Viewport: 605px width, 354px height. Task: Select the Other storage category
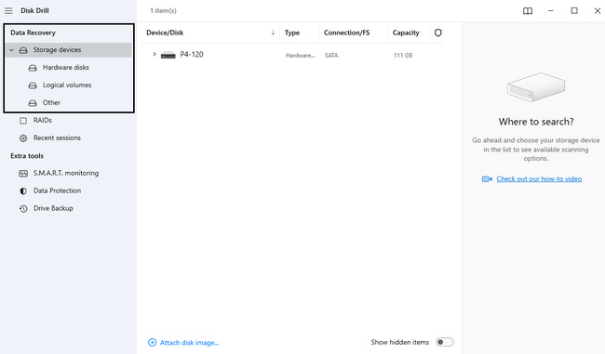click(x=51, y=102)
